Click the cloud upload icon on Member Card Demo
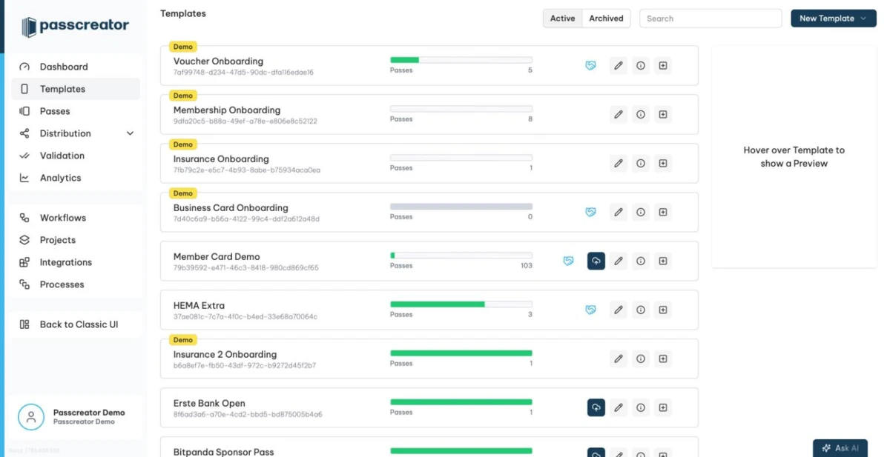The height and width of the screenshot is (457, 890). (x=596, y=261)
